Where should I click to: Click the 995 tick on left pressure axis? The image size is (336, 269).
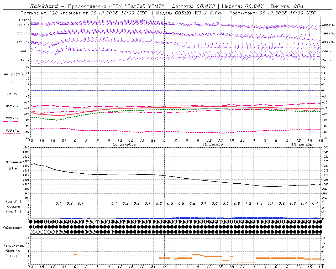[27, 189]
